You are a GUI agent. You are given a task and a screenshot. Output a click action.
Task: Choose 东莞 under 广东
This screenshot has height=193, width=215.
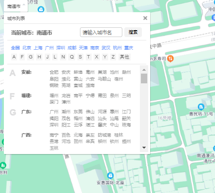(78, 112)
